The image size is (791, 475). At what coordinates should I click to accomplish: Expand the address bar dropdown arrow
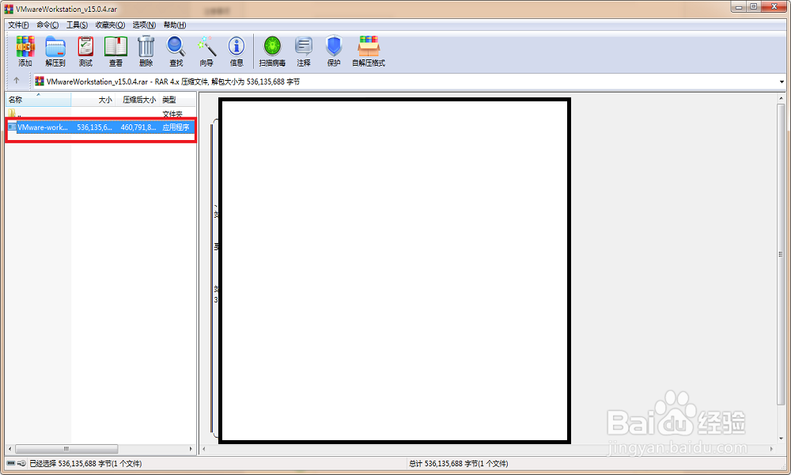coord(782,82)
